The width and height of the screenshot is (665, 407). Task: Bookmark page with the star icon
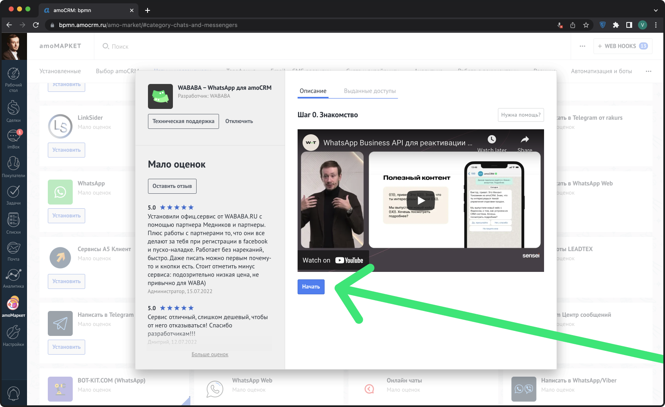pos(586,25)
